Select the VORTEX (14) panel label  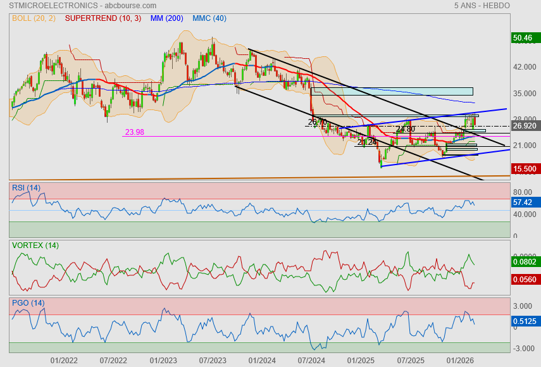tap(35, 245)
